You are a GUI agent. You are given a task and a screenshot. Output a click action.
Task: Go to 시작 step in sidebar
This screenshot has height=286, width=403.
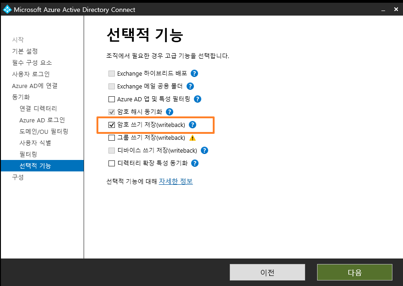[x=18, y=40]
